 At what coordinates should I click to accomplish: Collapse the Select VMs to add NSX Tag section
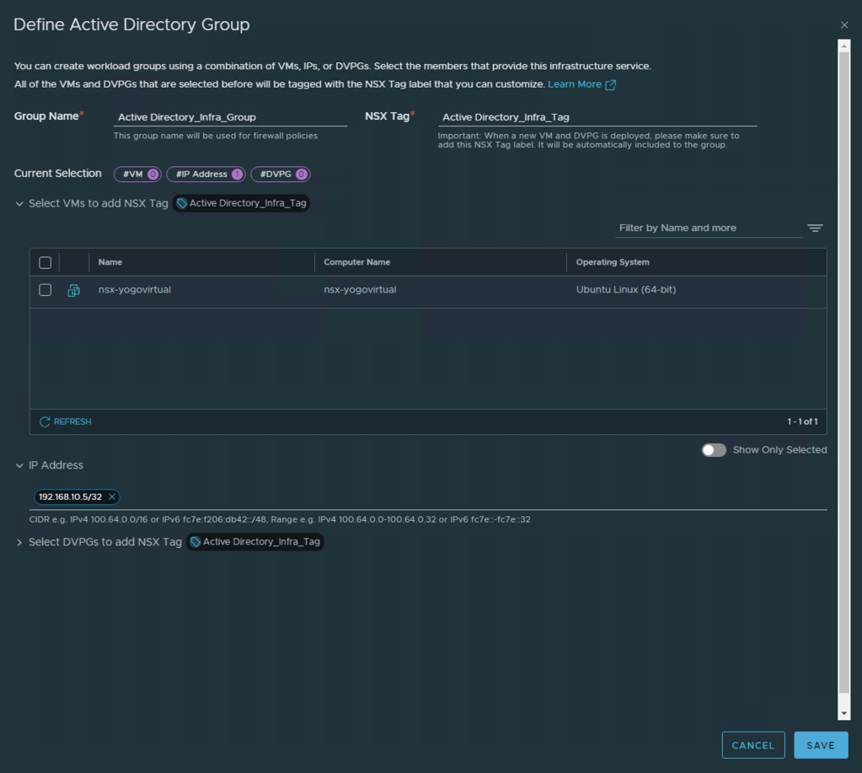click(x=19, y=204)
